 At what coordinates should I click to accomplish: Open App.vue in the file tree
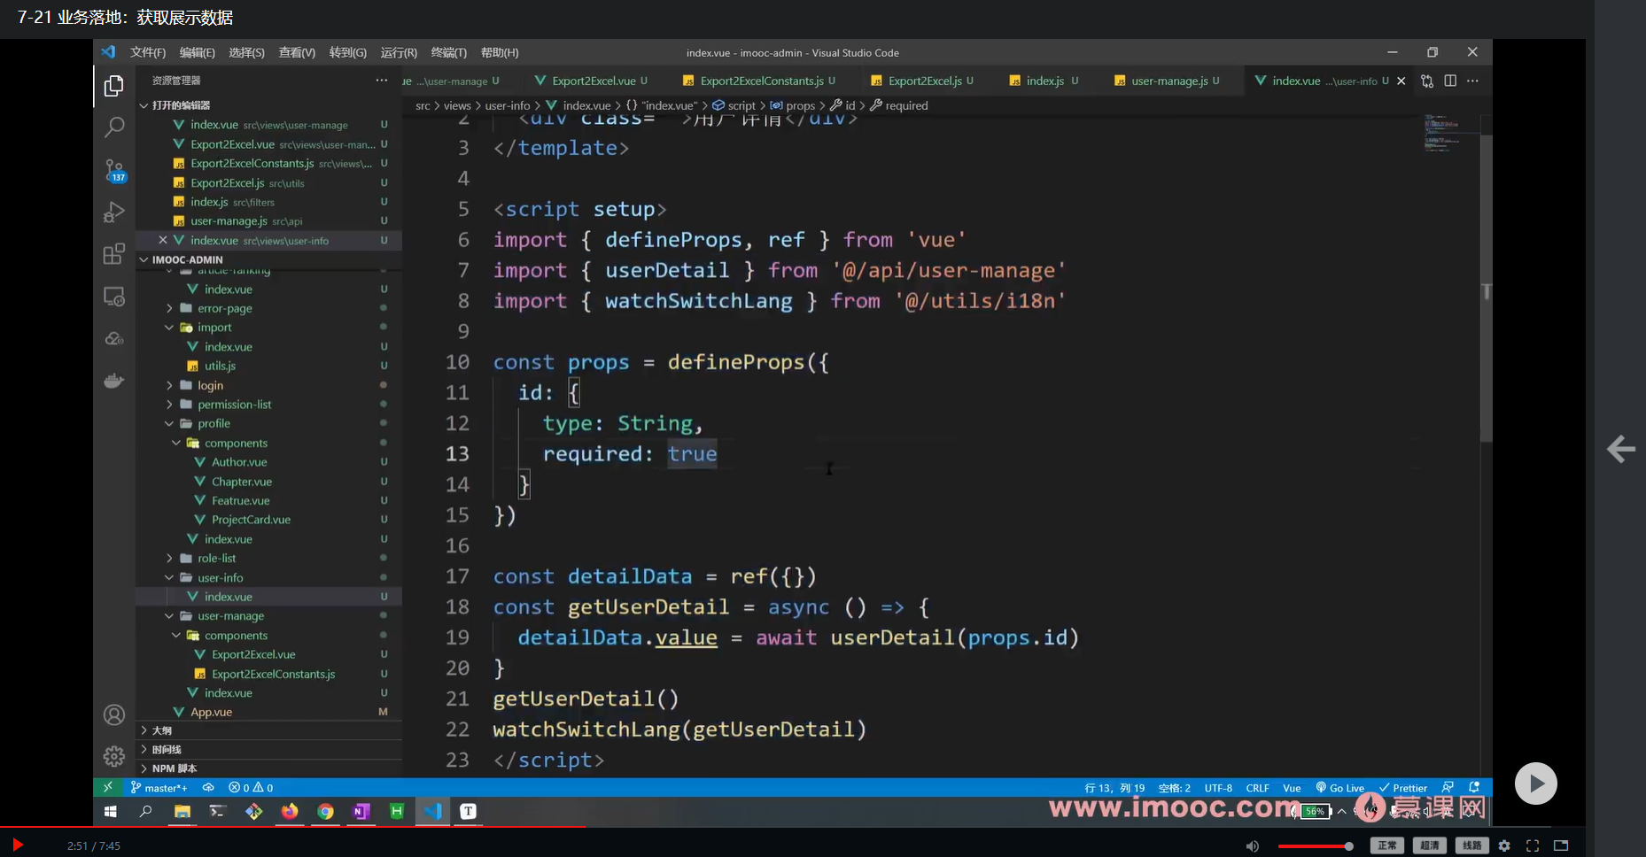click(x=269, y=712)
